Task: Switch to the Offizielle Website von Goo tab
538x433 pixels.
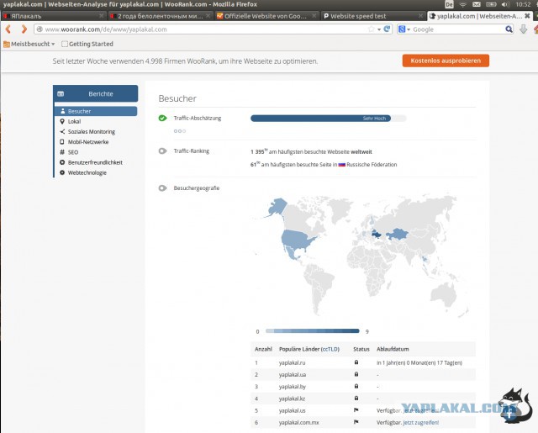Action: [266, 16]
